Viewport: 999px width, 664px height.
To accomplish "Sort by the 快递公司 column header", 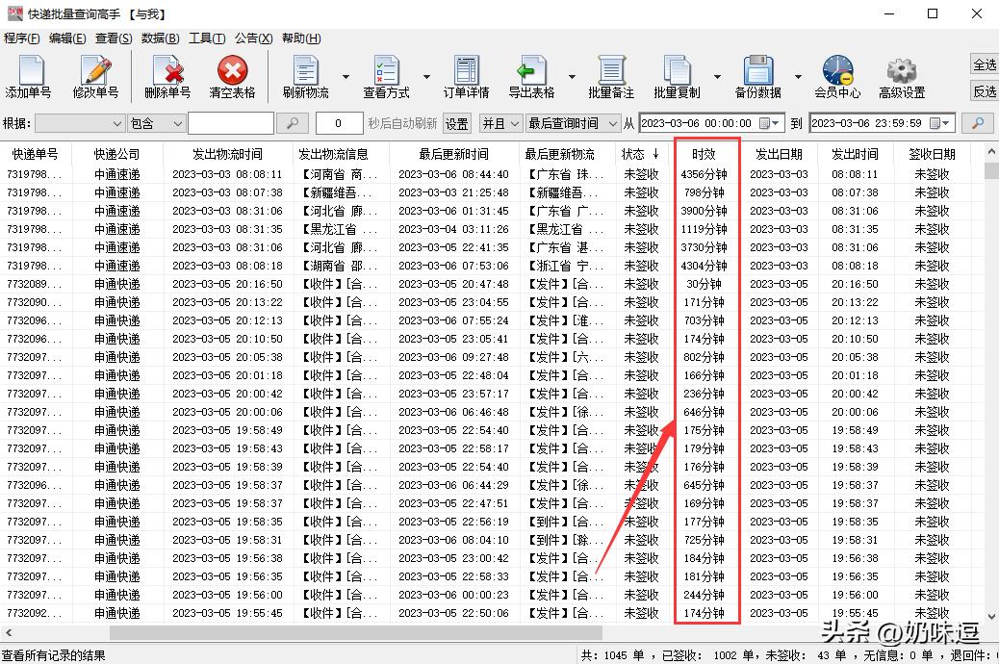I will click(116, 154).
